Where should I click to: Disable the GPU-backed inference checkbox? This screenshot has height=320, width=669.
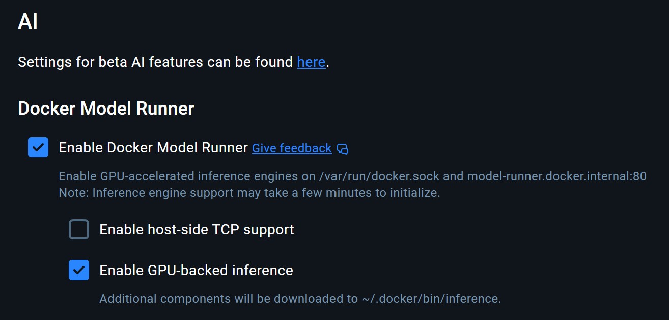pyautogui.click(x=79, y=270)
